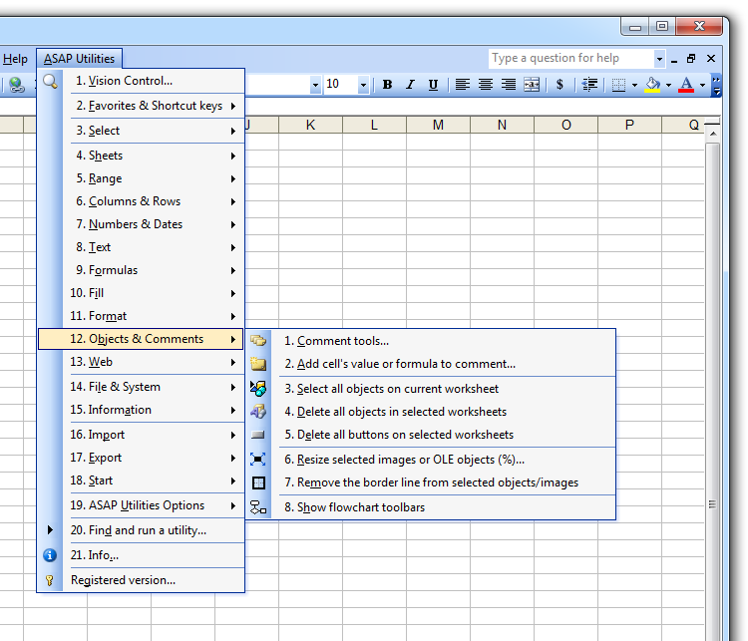Open File & System submenu
Screen dimensions: 748x641
pyautogui.click(x=142, y=387)
